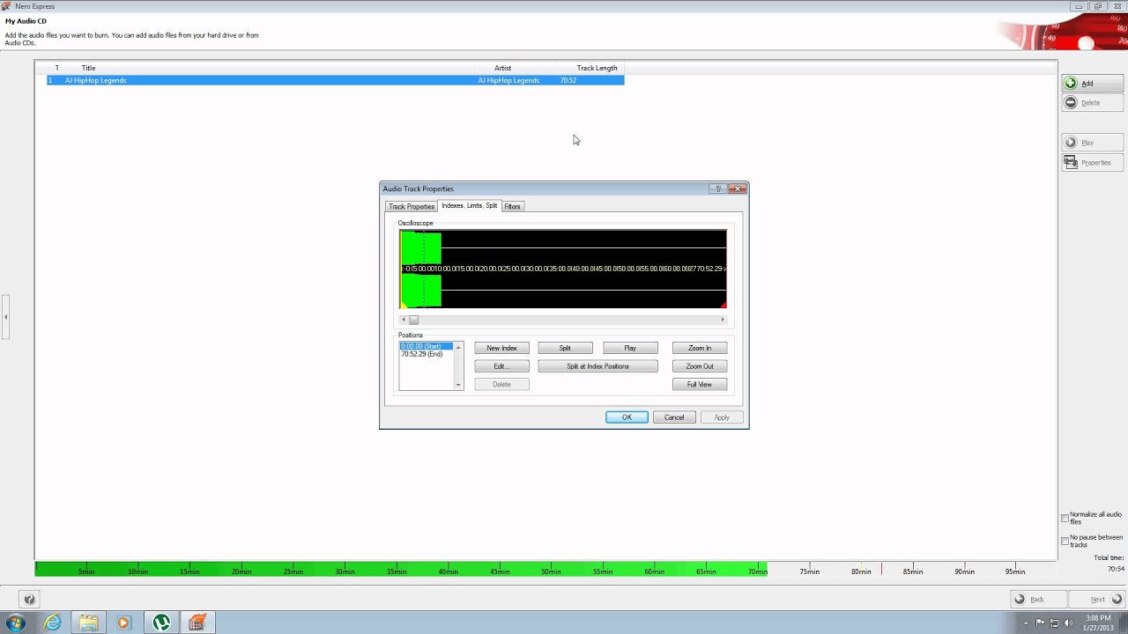Click the volume speaker tray icon
This screenshot has height=634, width=1128.
tap(1068, 623)
